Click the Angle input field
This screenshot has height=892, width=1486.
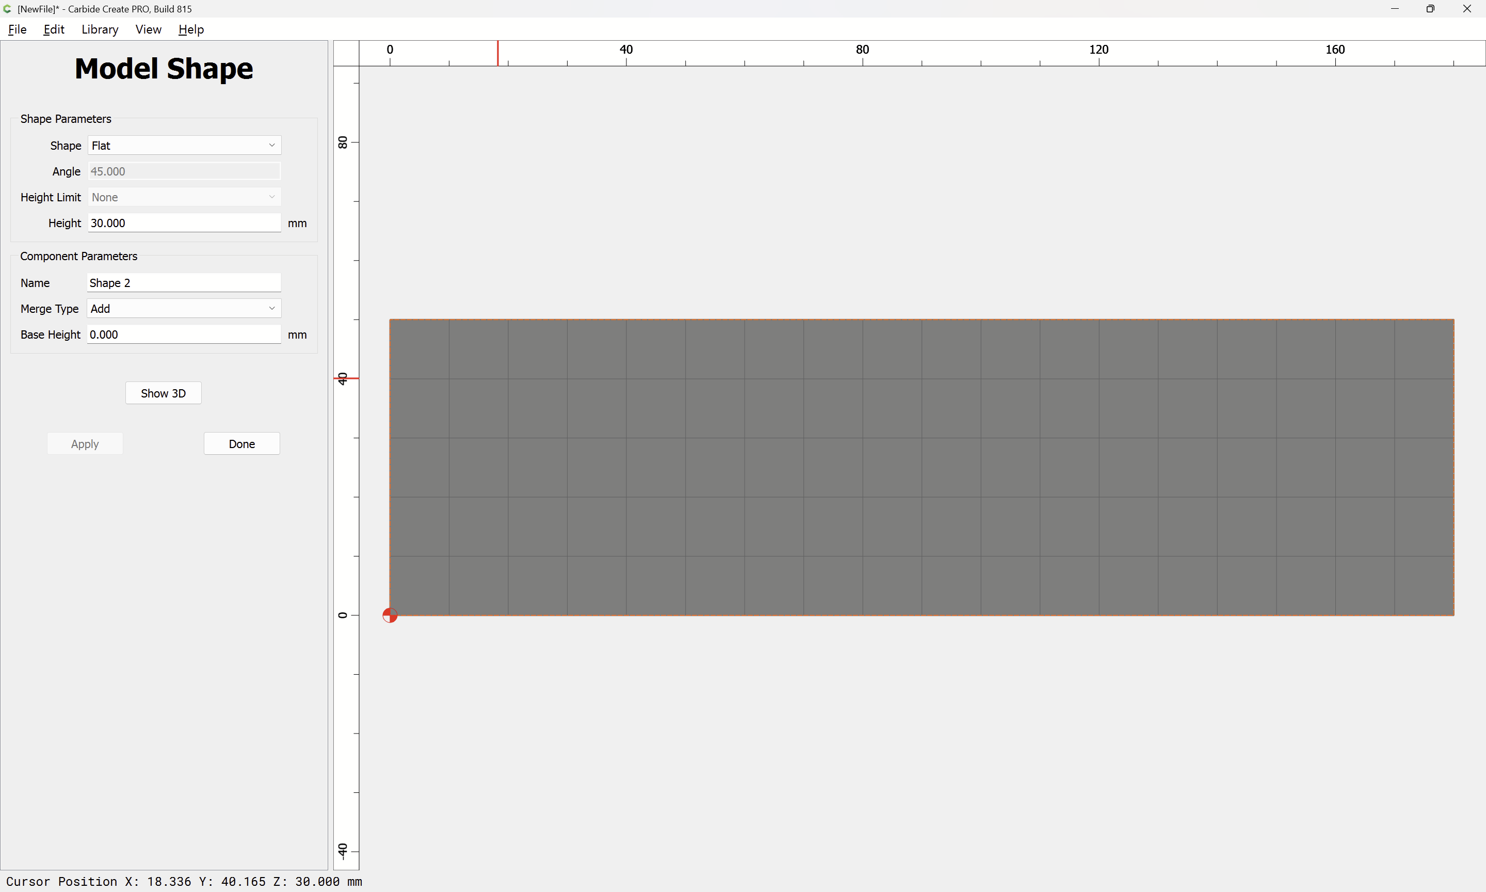pos(184,171)
